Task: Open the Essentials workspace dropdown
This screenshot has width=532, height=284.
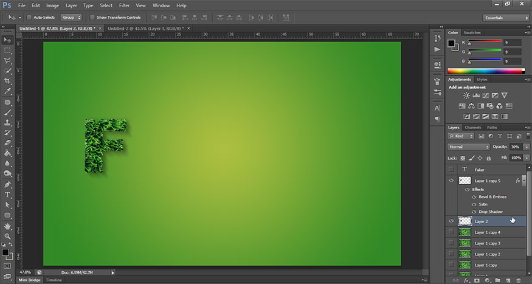Action: coord(505,18)
